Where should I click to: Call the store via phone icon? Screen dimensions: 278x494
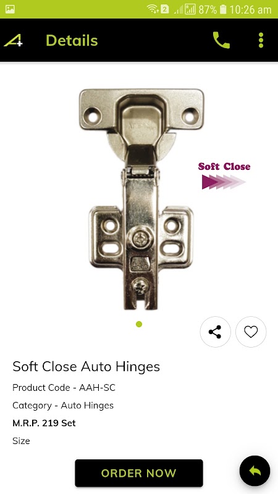[x=221, y=40]
